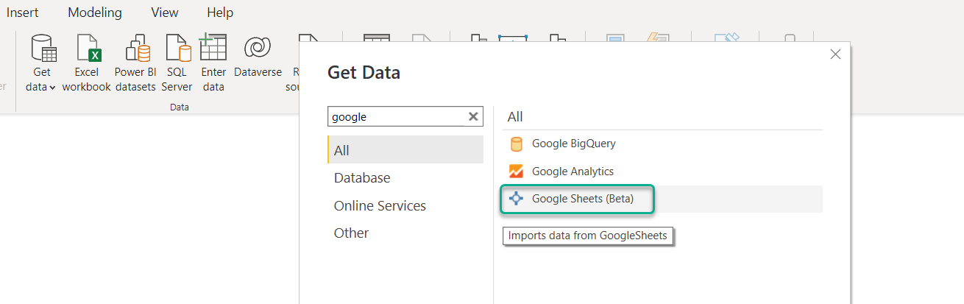Open the View ribbon tab
This screenshot has width=964, height=304.
164,13
